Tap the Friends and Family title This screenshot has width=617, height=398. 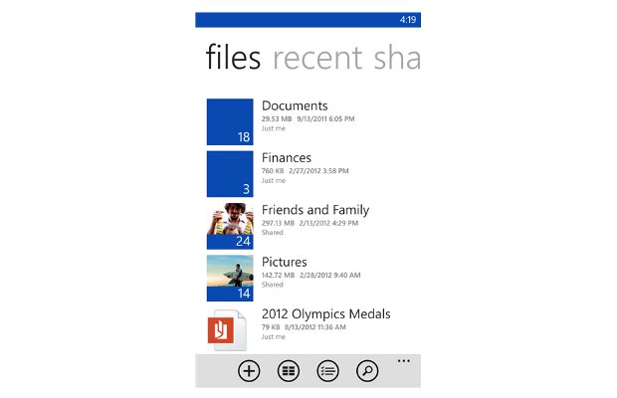(315, 210)
